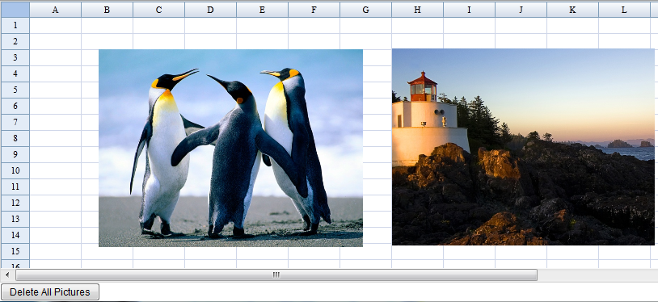Select column F header

click(314, 10)
